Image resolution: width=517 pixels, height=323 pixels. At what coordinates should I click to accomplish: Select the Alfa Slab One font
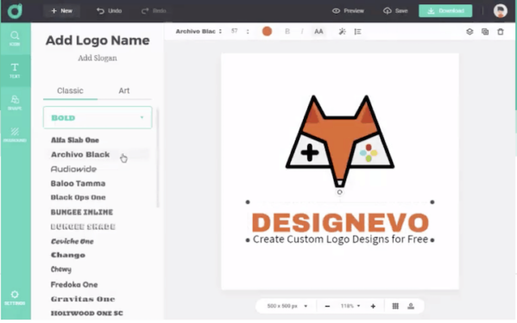tap(75, 140)
